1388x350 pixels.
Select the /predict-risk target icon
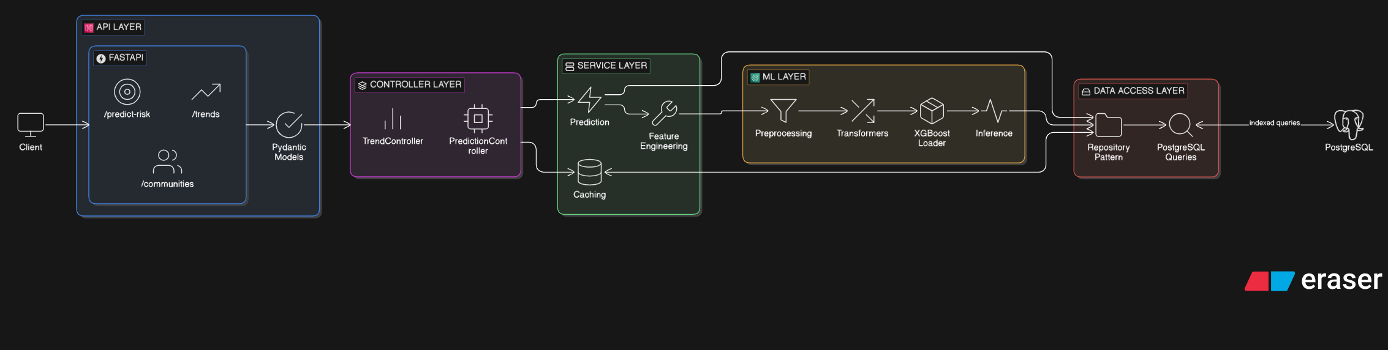click(127, 92)
